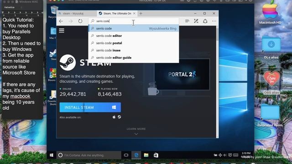Open the Edge Hub reading list icon

[187, 21]
